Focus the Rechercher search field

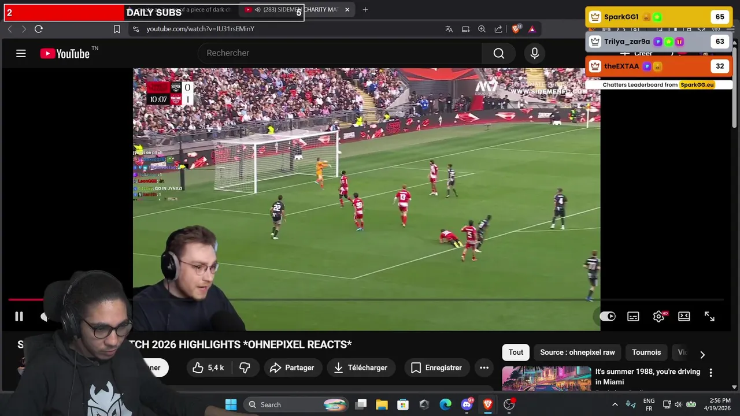(x=340, y=53)
